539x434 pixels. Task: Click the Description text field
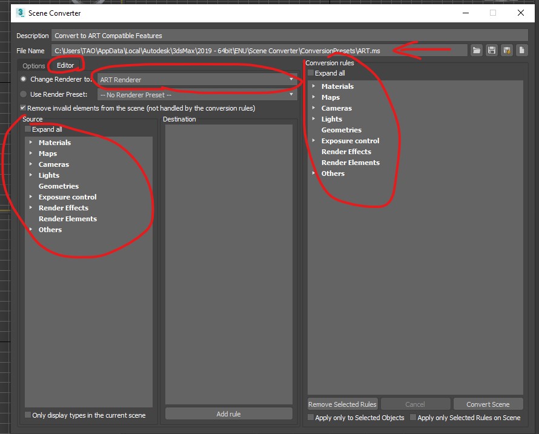[x=289, y=36]
